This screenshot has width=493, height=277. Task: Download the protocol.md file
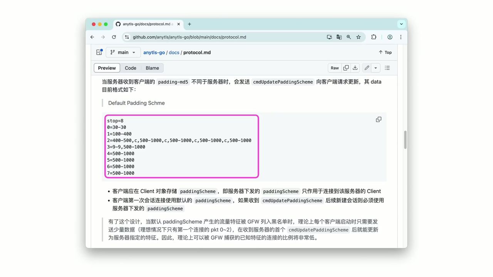pyautogui.click(x=355, y=68)
